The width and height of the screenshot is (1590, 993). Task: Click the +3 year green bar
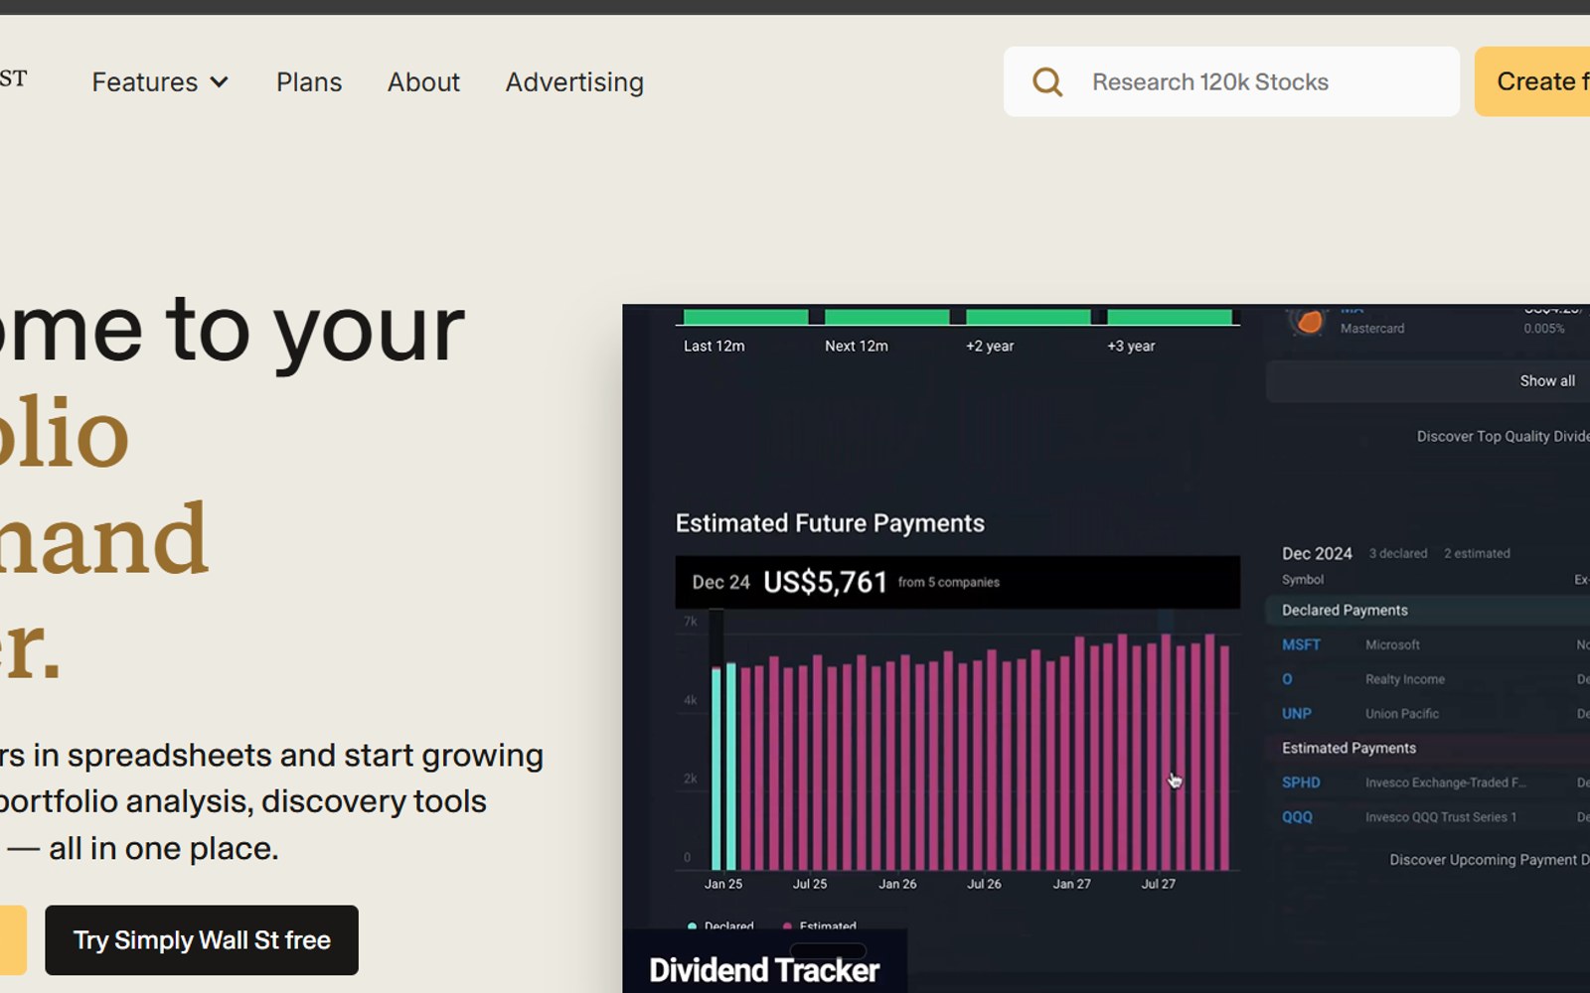1170,317
